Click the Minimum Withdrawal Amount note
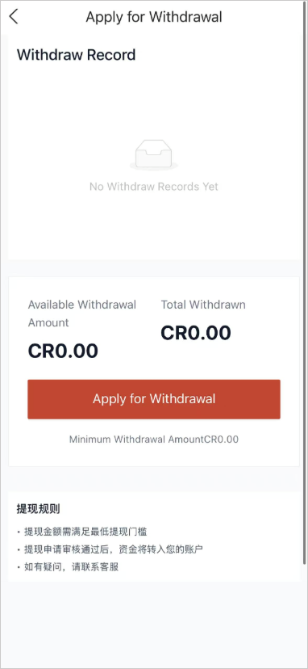Image resolution: width=308 pixels, height=669 pixels. coord(154,439)
